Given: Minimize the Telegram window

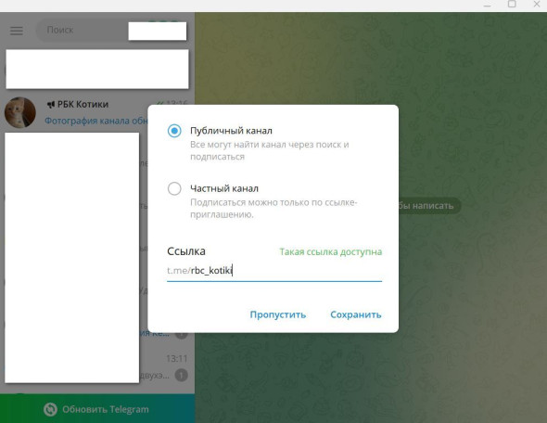Looking at the screenshot, I should point(487,5).
